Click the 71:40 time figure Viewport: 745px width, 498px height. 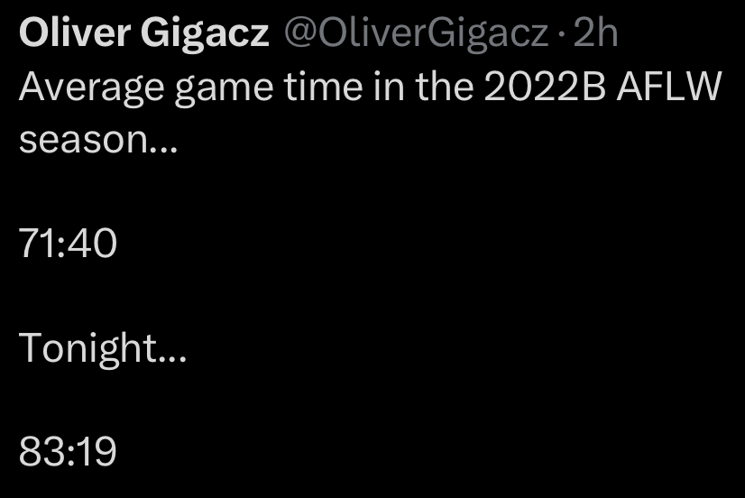68,243
